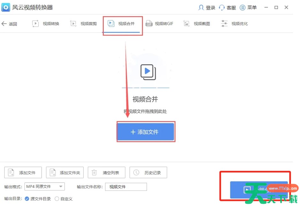
Task: Click the bottom-left 添加文件 toolbar button
Action: (23, 173)
